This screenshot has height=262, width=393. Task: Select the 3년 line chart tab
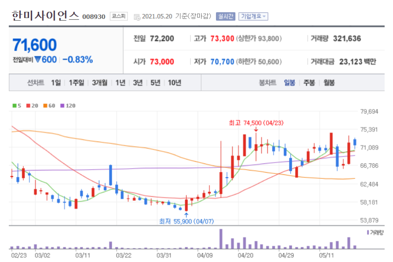[138, 83]
